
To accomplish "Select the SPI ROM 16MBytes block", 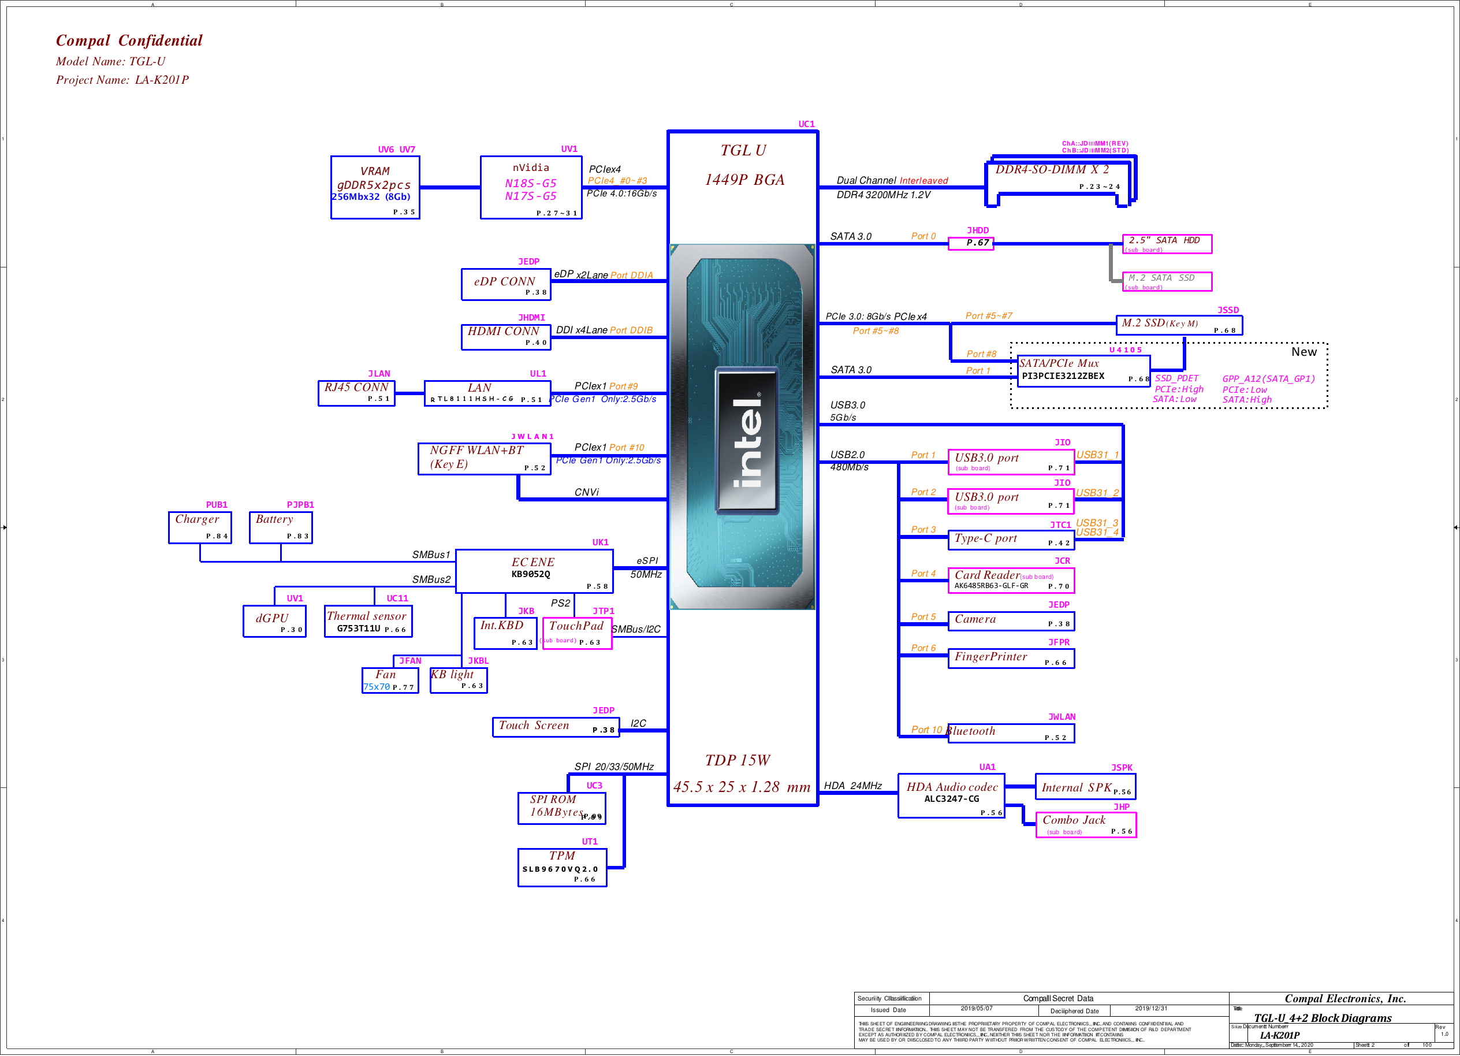I will point(561,808).
